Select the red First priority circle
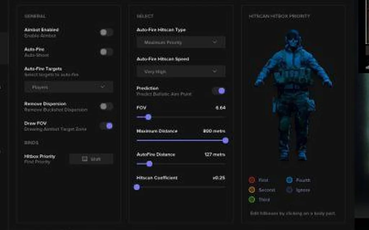 [x=252, y=180]
